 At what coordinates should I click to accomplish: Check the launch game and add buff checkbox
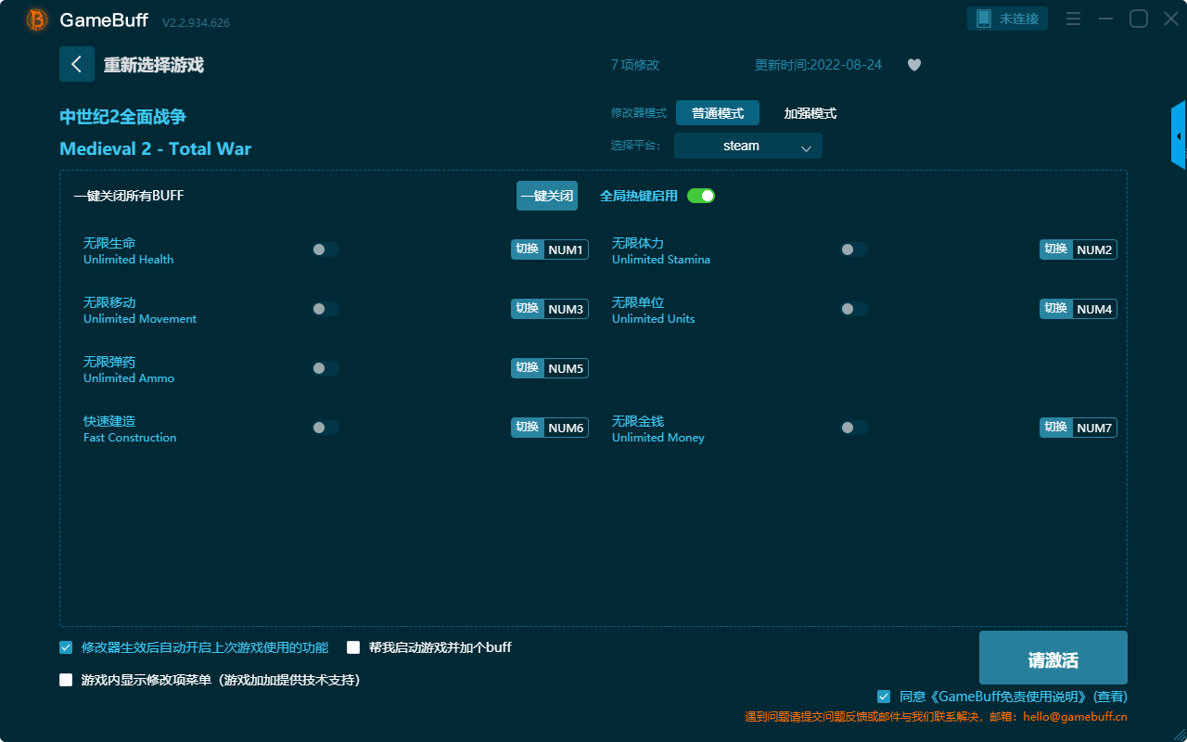pos(353,647)
